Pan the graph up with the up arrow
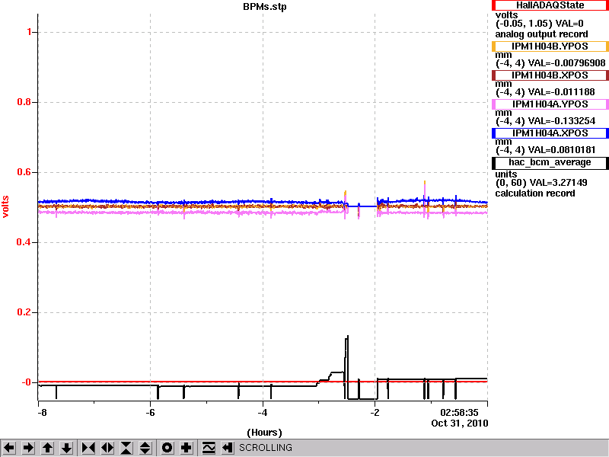The width and height of the screenshot is (609, 457). tap(47, 448)
